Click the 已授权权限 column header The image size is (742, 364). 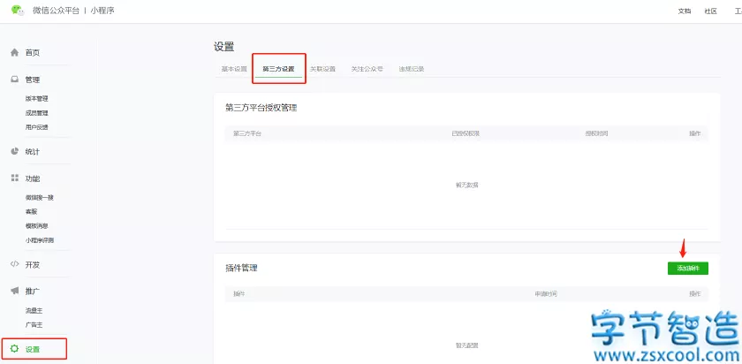[x=466, y=133]
